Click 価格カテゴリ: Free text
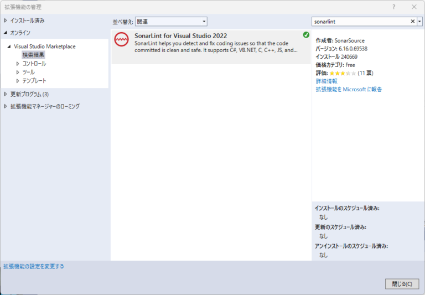Viewport: 425px width, 295px height. pyautogui.click(x=335, y=65)
